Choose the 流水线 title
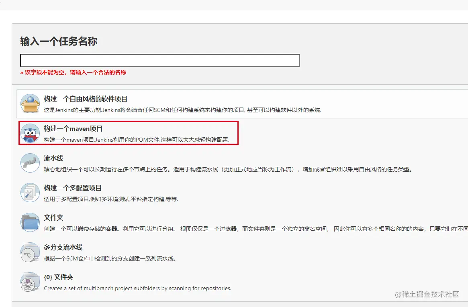468x307 pixels. (53, 158)
